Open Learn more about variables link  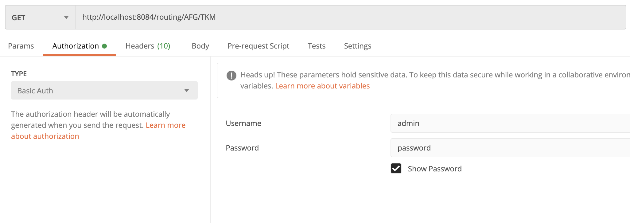tap(322, 86)
